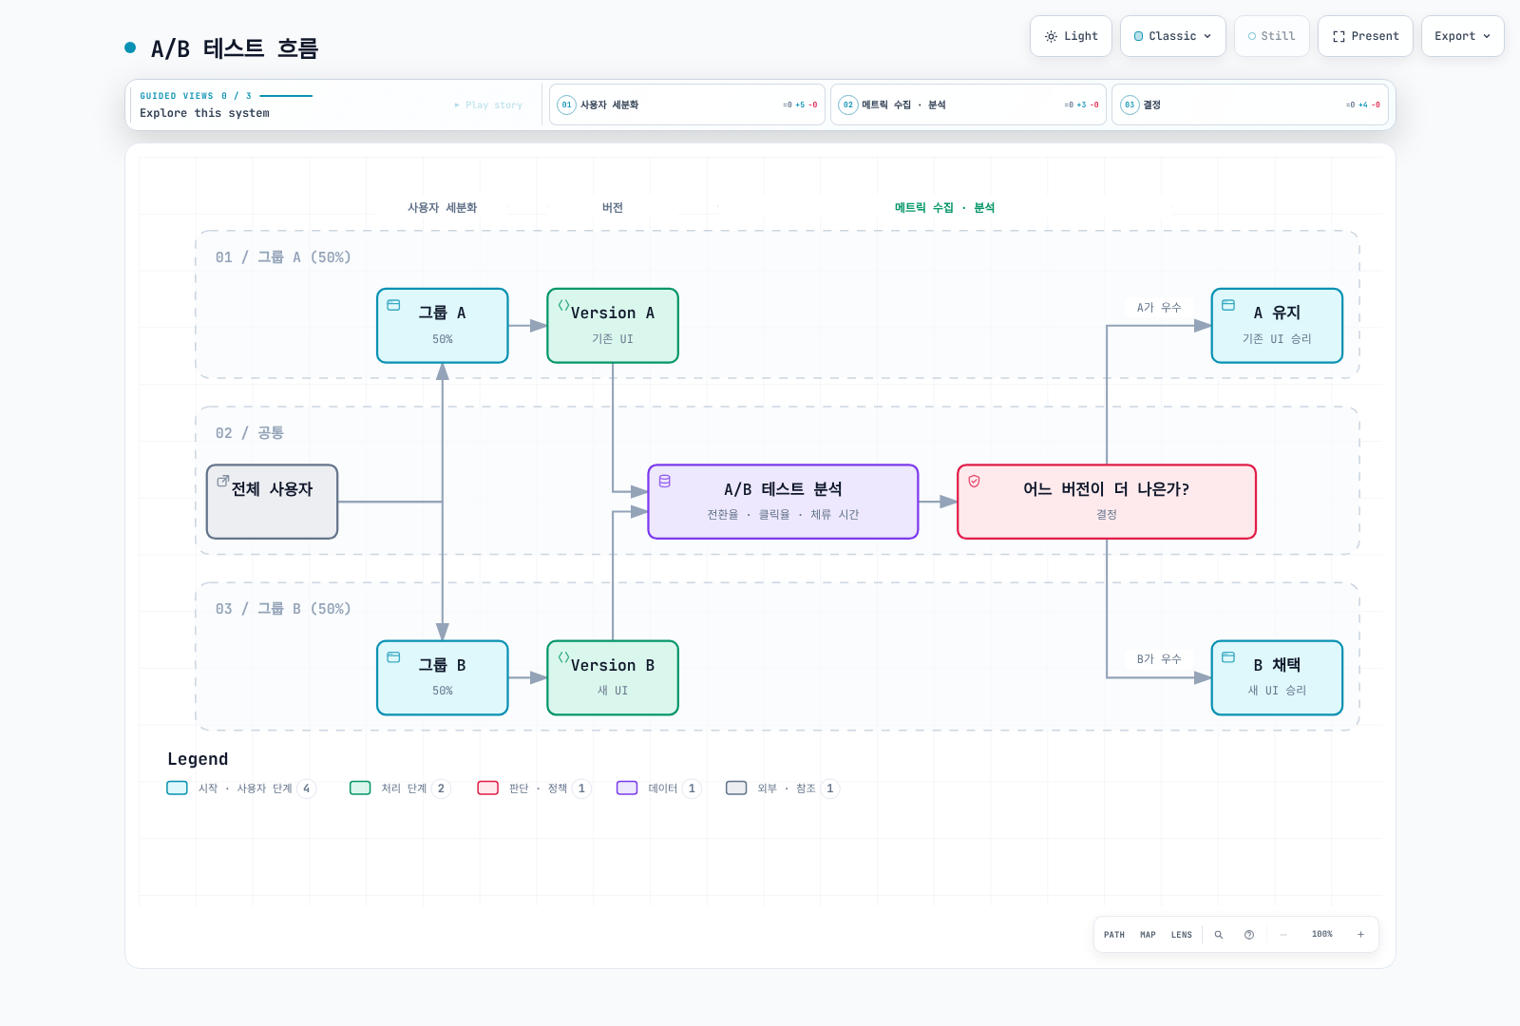The image size is (1520, 1026).
Task: Open the Export dropdown menu
Action: [1462, 36]
